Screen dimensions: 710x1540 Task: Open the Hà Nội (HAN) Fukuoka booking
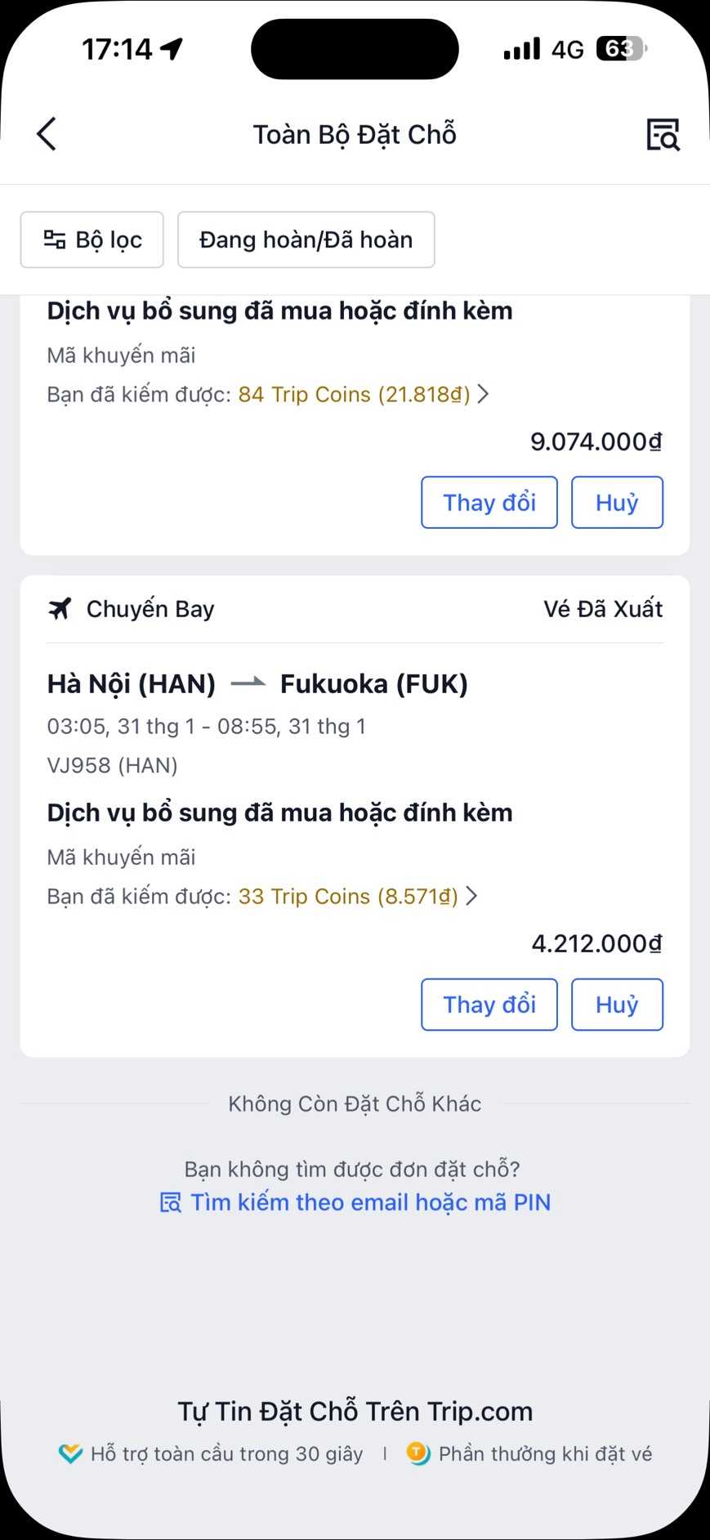coord(257,684)
